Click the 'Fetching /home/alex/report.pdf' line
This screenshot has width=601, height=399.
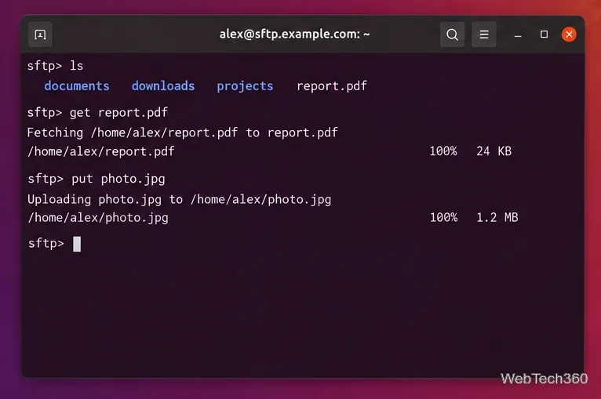coord(183,132)
